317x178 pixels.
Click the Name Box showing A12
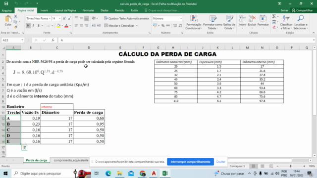(12, 40)
